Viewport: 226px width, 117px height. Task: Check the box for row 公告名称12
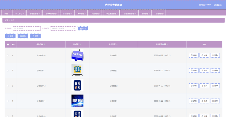[x=8, y=86]
